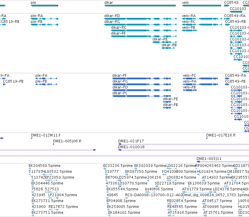Click the ple gene label
Viewport: 249px width, 217px height.
(33, 3)
